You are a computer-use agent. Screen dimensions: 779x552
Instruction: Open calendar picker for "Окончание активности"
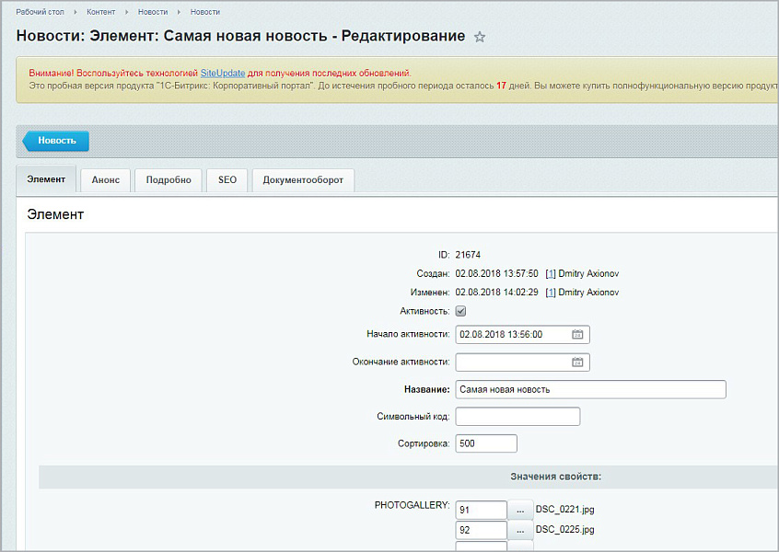[578, 362]
